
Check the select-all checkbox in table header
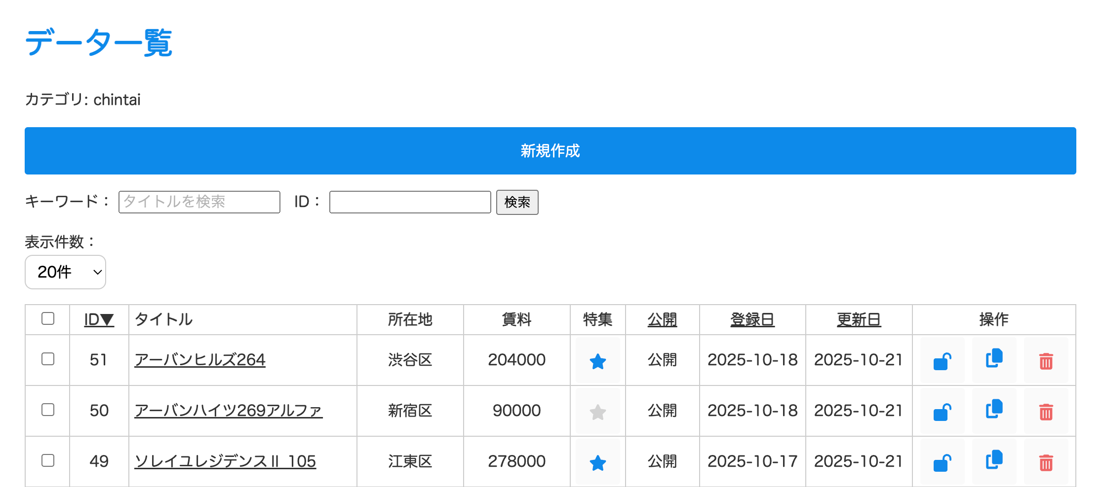pyautogui.click(x=48, y=318)
